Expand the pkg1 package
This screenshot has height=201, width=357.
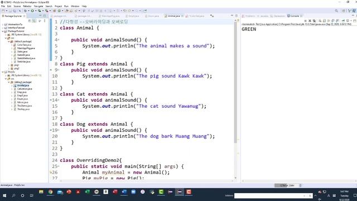tap(9, 65)
